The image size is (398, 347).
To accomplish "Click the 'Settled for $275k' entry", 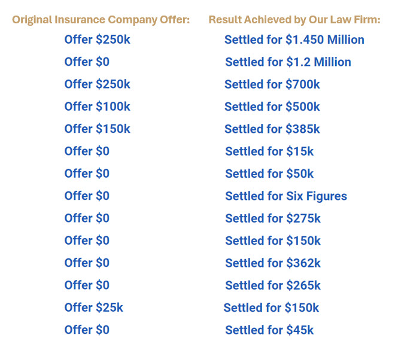I will coord(273,218).
